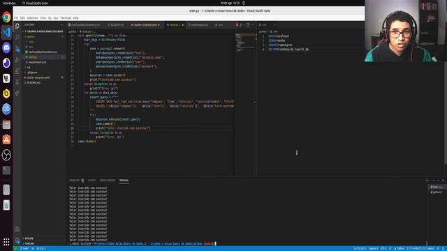The image size is (447, 251).
Task: Switch to the docker-compose.yaml editor tab
Action: (145, 25)
